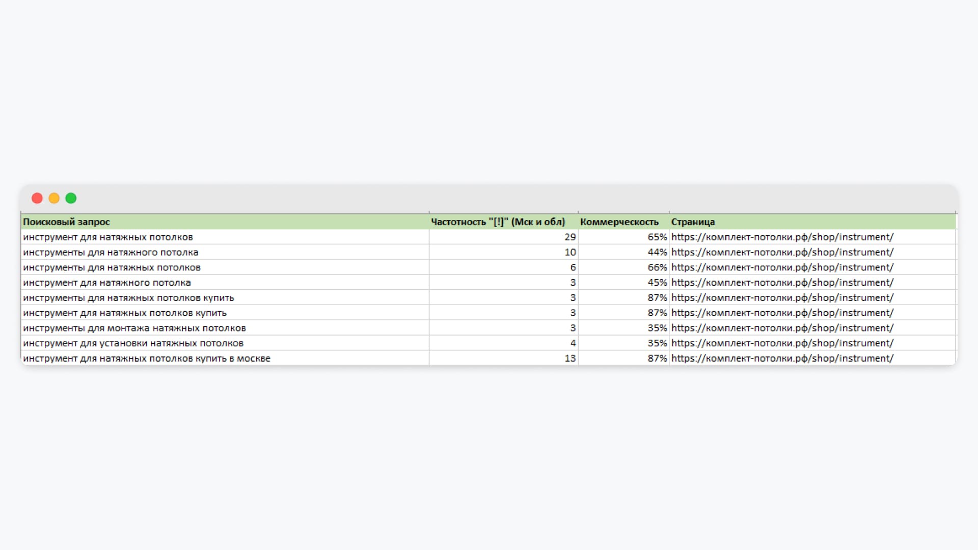
Task: Click cell ending with 'купить в москве'
Action: (225, 359)
